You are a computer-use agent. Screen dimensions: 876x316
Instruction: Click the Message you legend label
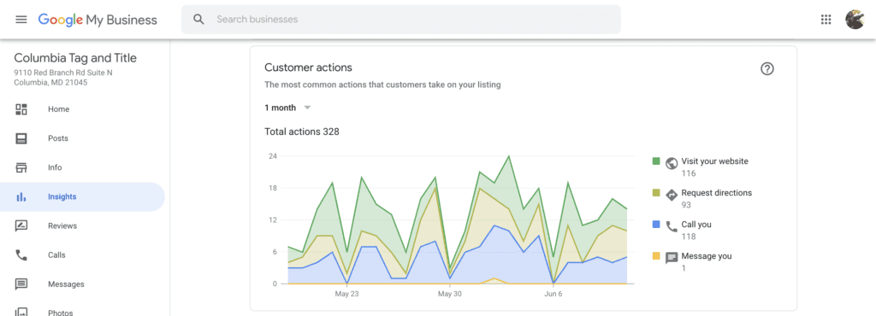coord(707,256)
